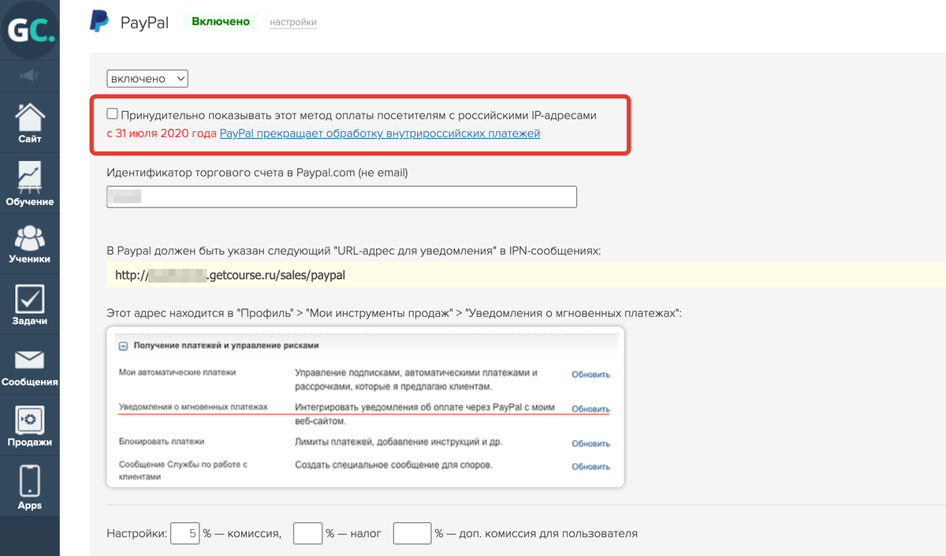Image resolution: width=946 pixels, height=556 pixels.
Task: Click the Мои автоматические платежи row label
Action: point(177,372)
